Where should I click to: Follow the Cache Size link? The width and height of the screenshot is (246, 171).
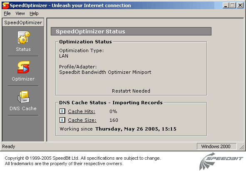82,120
